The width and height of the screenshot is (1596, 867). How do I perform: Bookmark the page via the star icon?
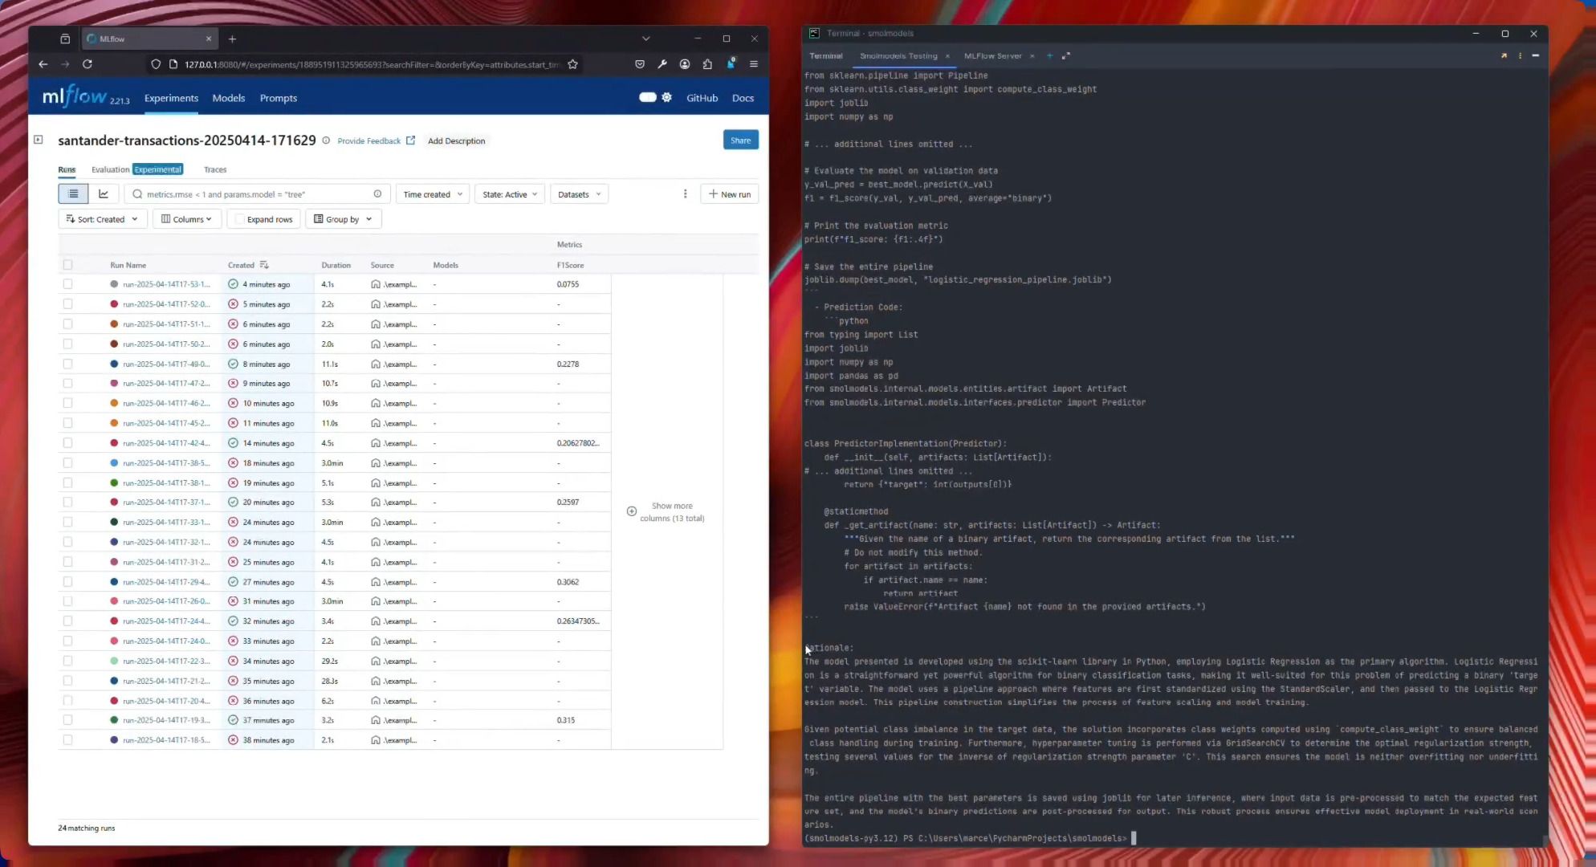pos(573,64)
